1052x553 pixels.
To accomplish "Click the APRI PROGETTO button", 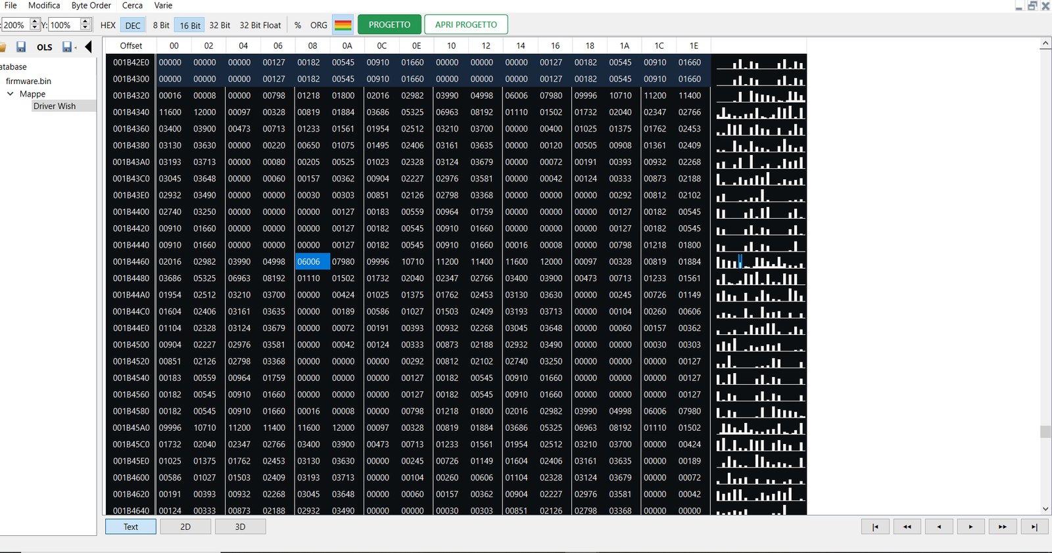I will (x=466, y=25).
